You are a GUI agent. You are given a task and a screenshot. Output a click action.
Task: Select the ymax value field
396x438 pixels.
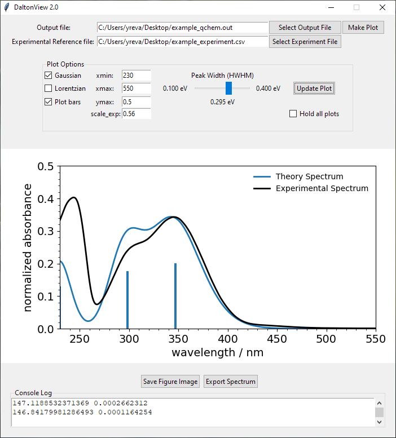(136, 102)
